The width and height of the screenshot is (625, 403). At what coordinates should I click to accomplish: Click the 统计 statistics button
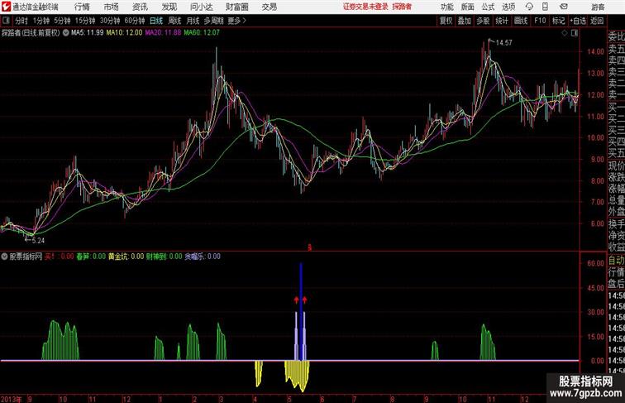point(502,21)
